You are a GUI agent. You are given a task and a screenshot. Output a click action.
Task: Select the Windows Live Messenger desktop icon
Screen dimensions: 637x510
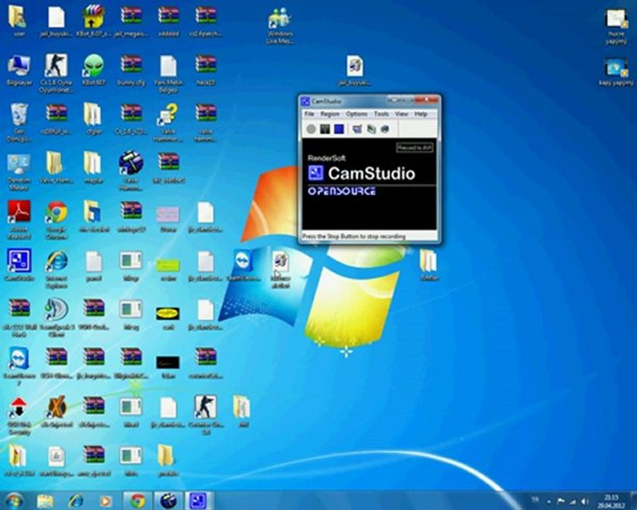click(x=280, y=25)
